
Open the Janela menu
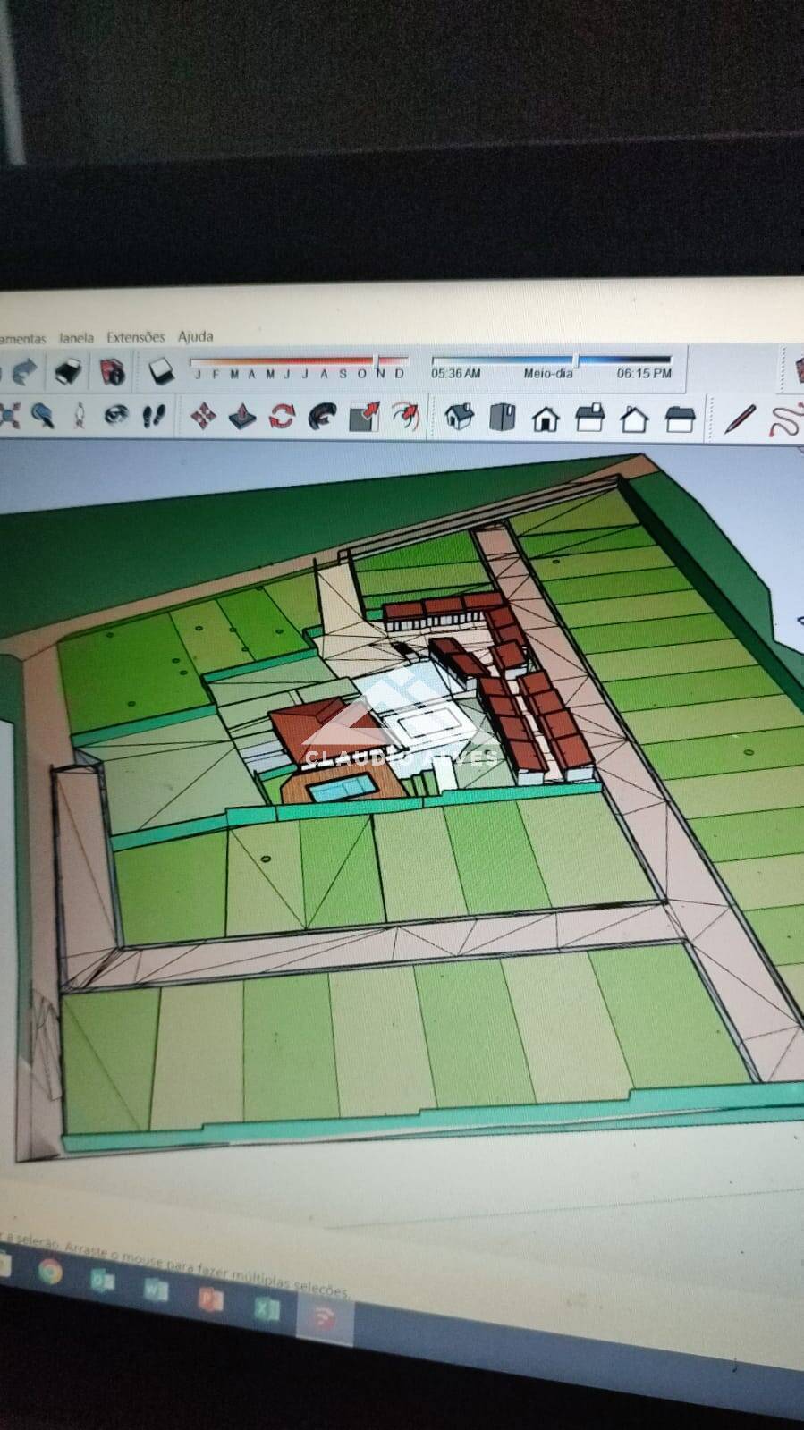pos(76,338)
